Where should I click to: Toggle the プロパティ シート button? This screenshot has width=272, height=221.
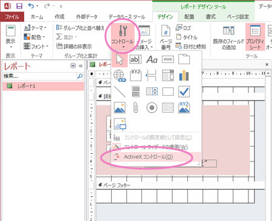[255, 37]
